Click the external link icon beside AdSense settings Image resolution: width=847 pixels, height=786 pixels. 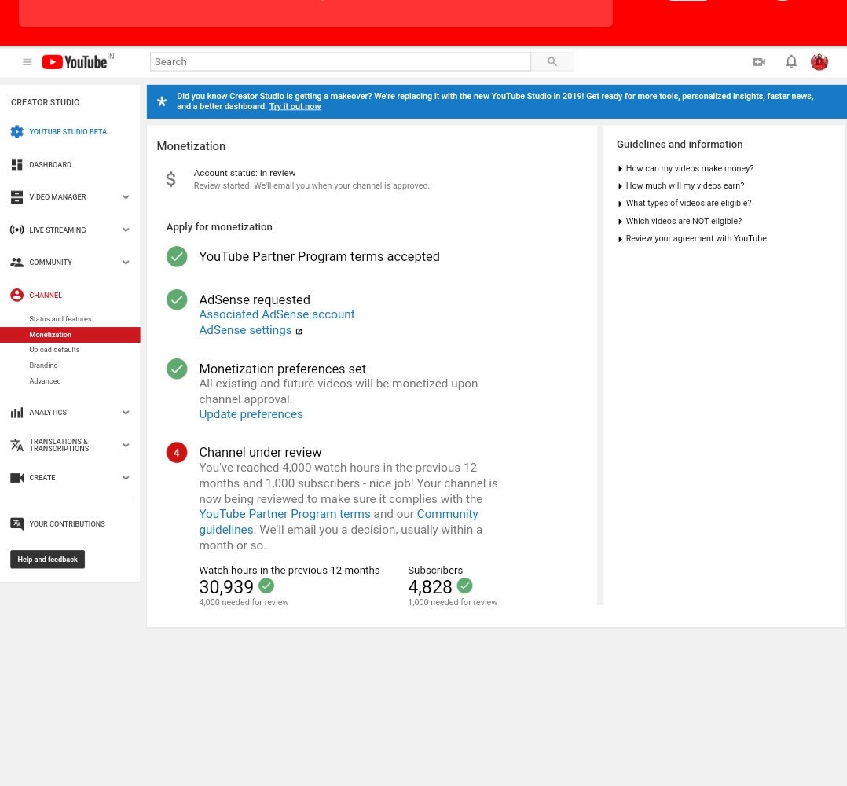[x=299, y=331]
